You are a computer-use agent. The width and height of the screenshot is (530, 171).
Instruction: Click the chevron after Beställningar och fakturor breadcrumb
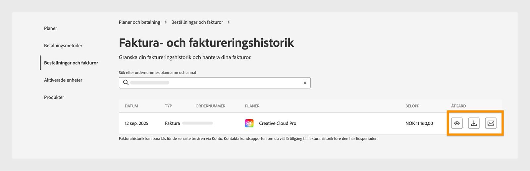229,22
